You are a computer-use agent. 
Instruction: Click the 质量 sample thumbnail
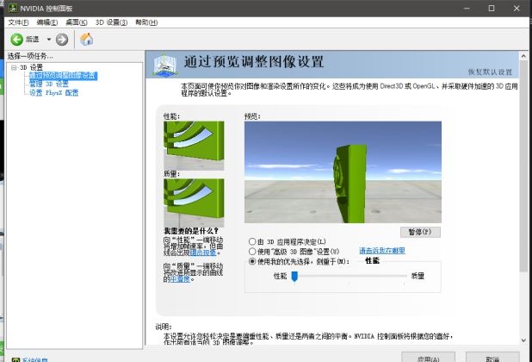[x=194, y=203]
